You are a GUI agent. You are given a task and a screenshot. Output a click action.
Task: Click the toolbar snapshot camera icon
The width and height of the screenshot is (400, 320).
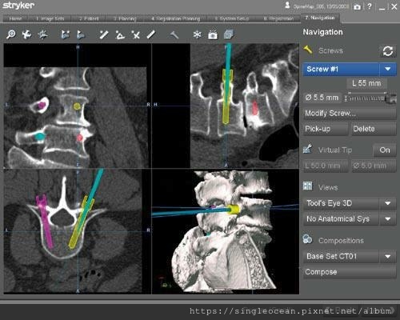(x=213, y=35)
